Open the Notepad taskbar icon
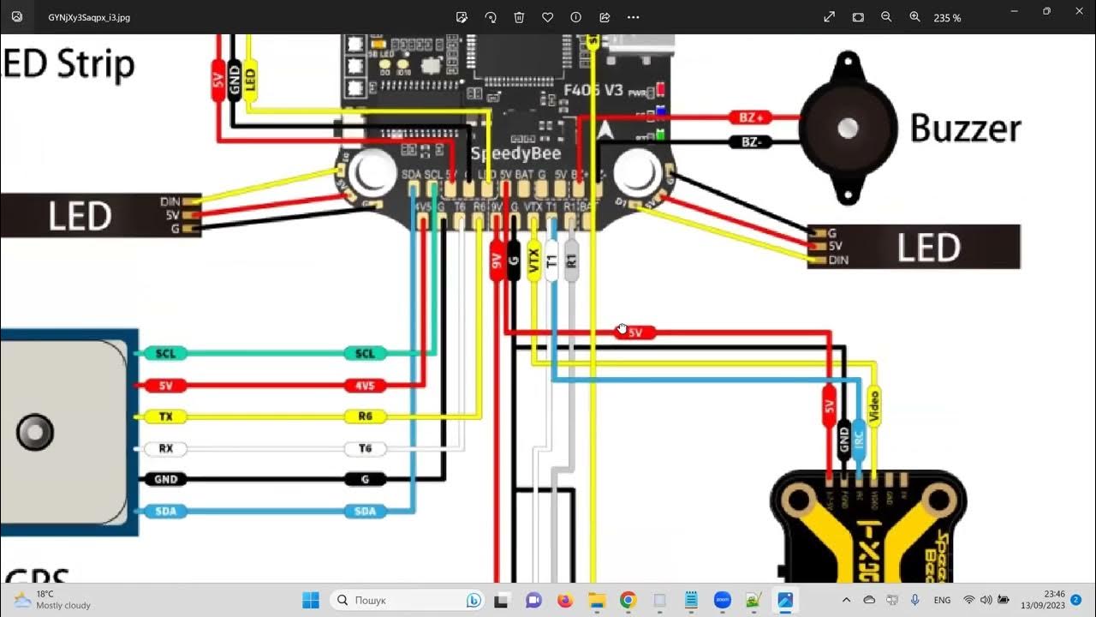Viewport: 1096px width, 617px height. click(692, 600)
